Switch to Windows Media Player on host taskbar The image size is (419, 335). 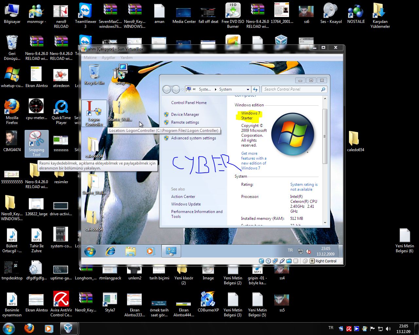click(x=49, y=328)
